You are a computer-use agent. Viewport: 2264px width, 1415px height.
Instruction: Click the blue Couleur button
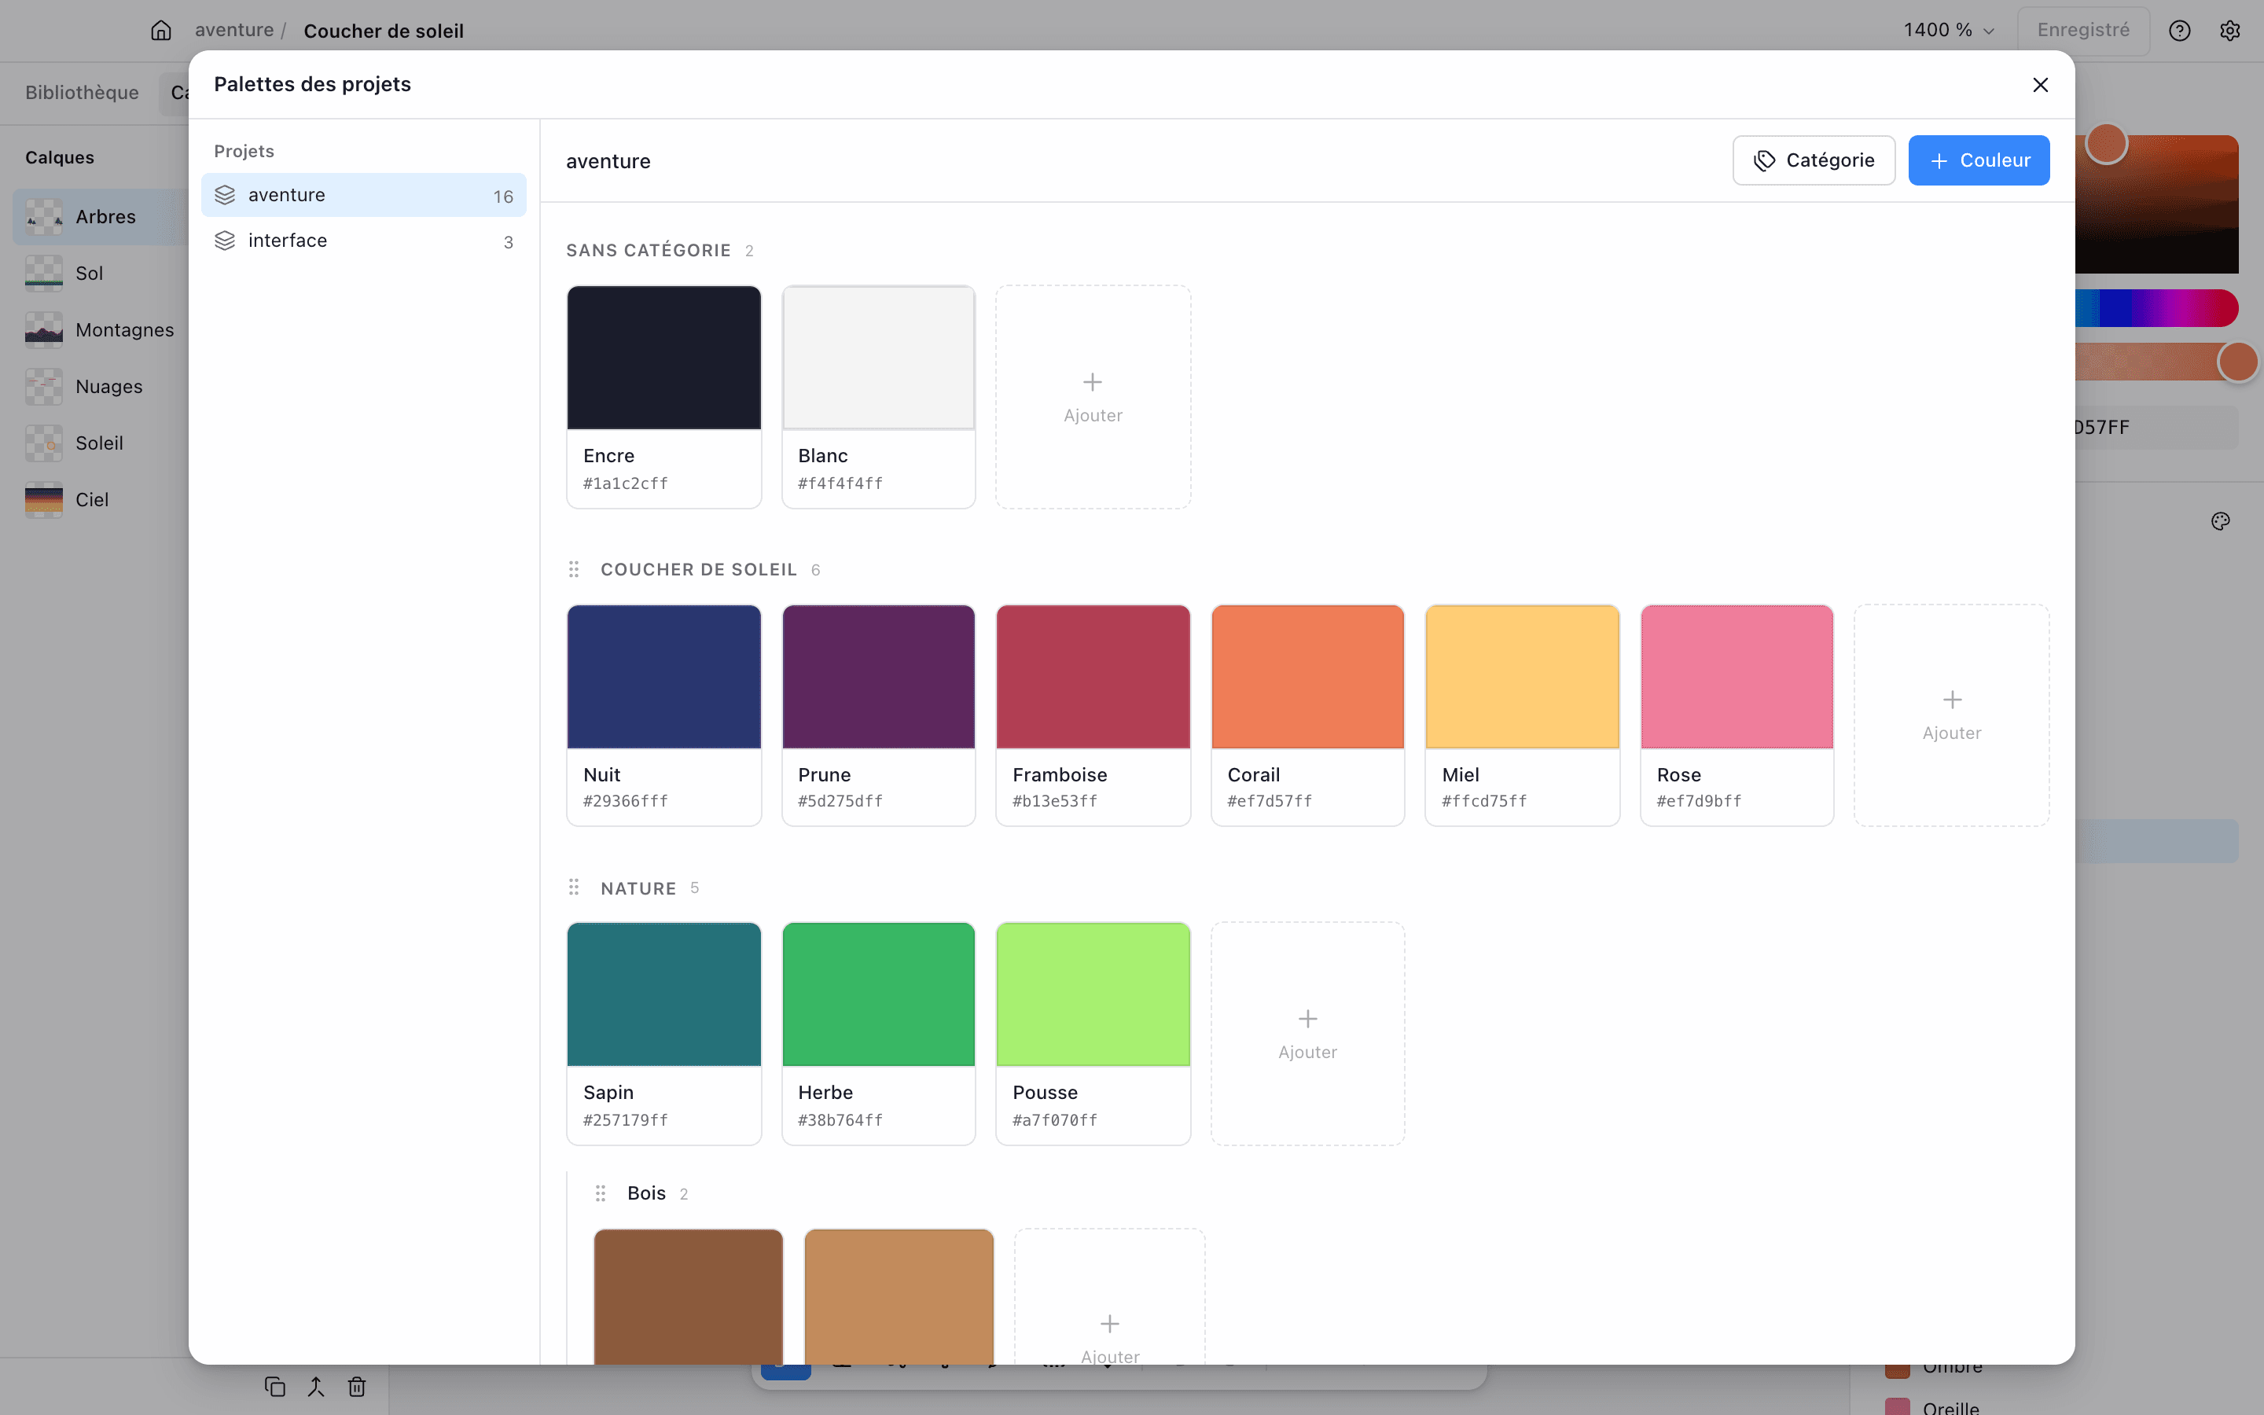[x=1979, y=160]
